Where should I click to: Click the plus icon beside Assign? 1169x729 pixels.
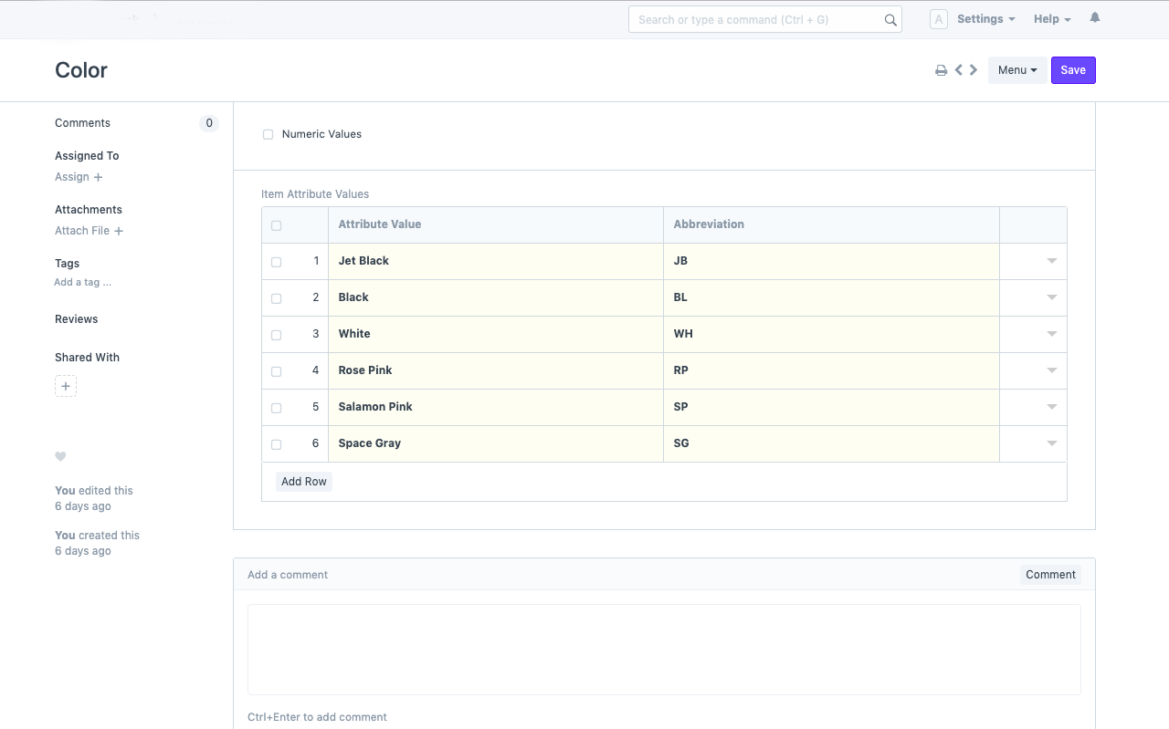[99, 177]
